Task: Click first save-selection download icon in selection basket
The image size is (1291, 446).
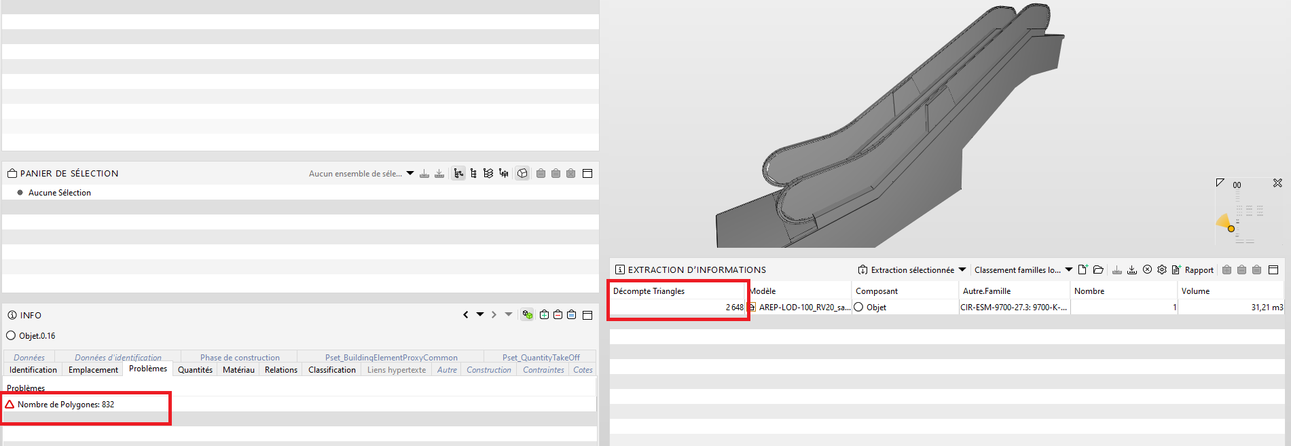Action: point(424,174)
